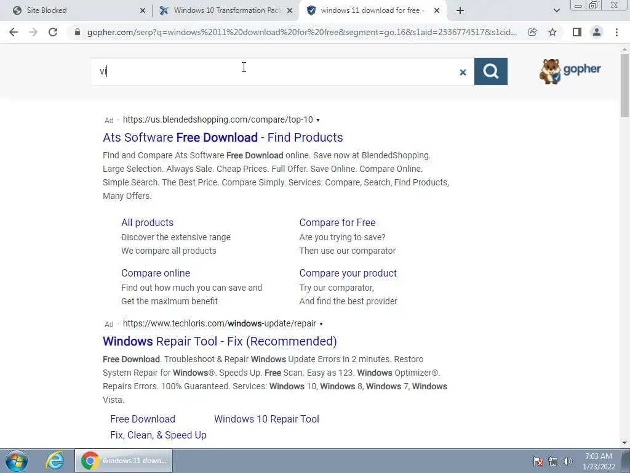This screenshot has width=630, height=473.
Task: Open Chrome three-dot menu
Action: 616,32
